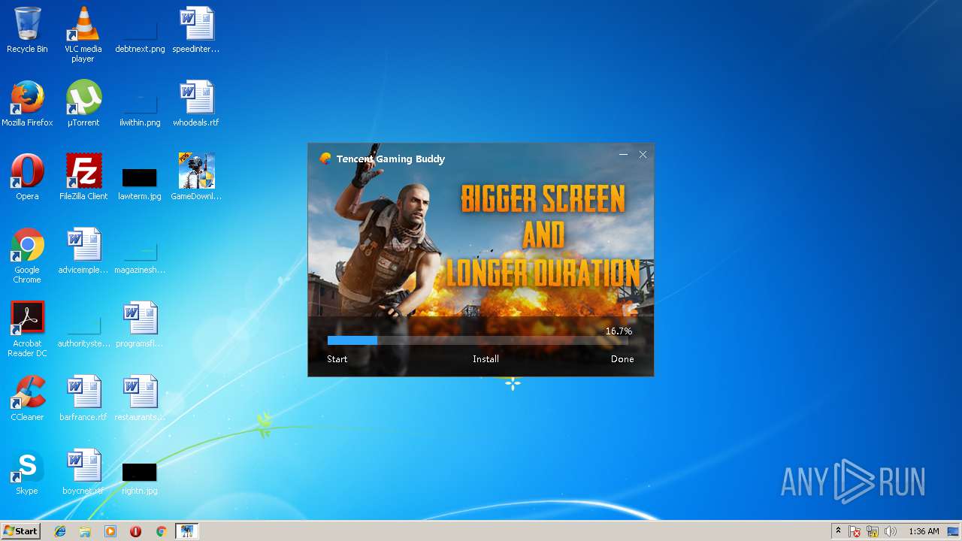
Task: Click the Tencent Gaming Buddy logo icon
Action: coord(325,159)
